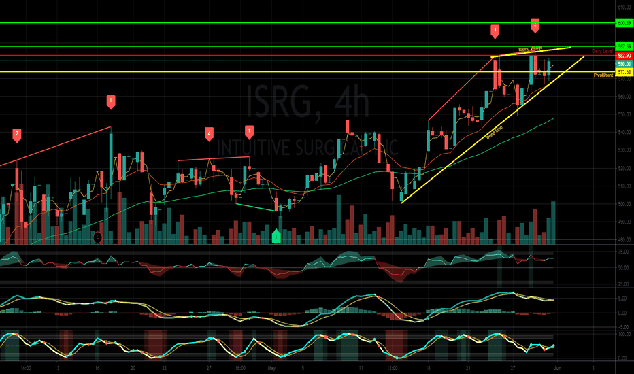Viewport: 634px width, 374px height.
Task: Select the PivotPoint line label
Action: pyautogui.click(x=603, y=75)
